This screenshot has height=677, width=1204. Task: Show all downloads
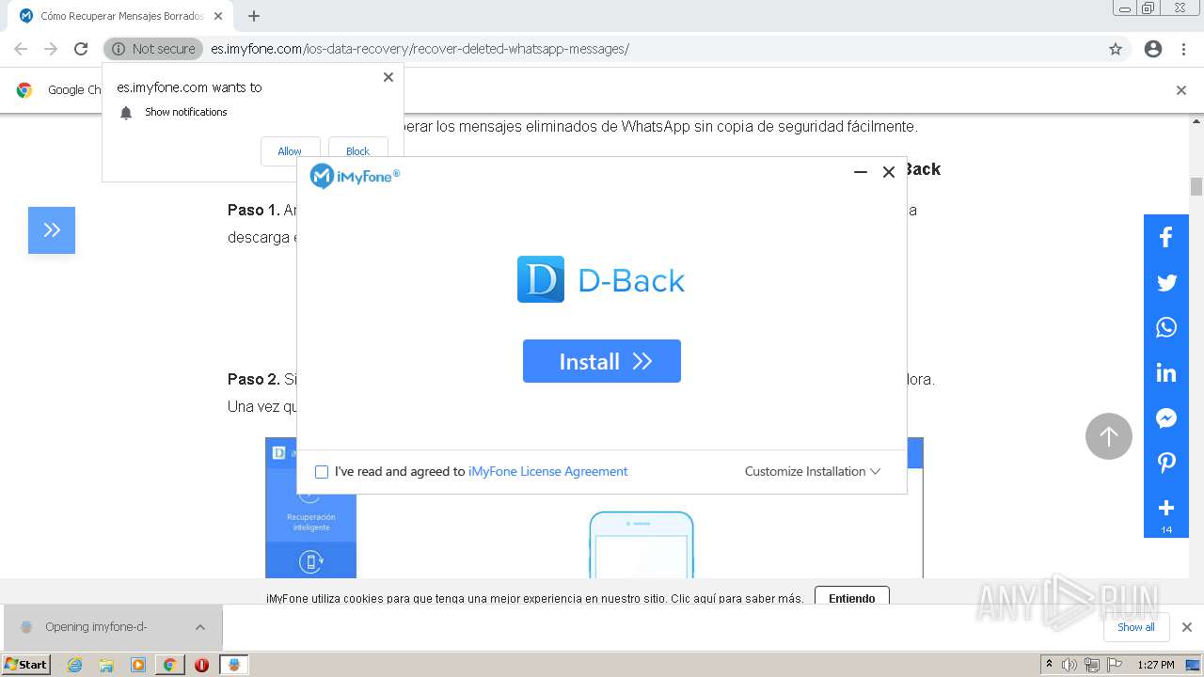tap(1135, 627)
